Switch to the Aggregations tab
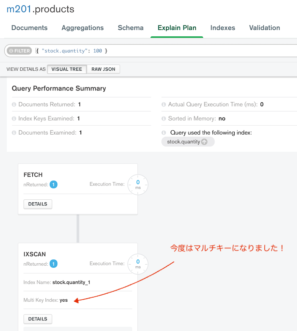Image resolution: width=297 pixels, height=331 pixels. pos(82,28)
